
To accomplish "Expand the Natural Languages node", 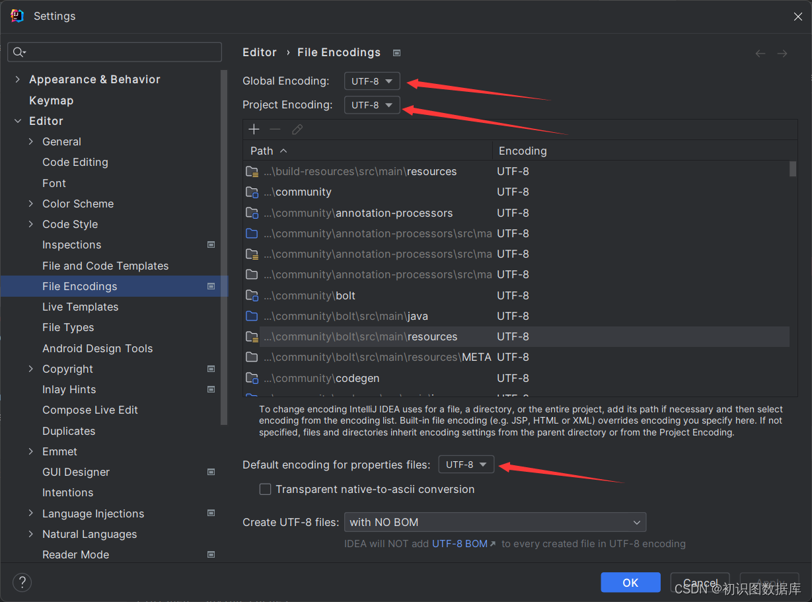I will [x=31, y=534].
